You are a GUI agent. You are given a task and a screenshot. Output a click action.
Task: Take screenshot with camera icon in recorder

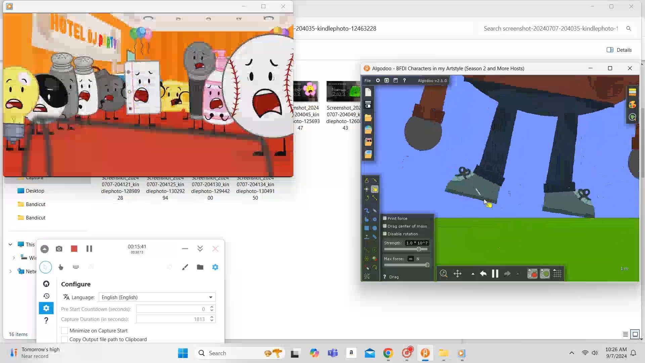click(x=59, y=249)
